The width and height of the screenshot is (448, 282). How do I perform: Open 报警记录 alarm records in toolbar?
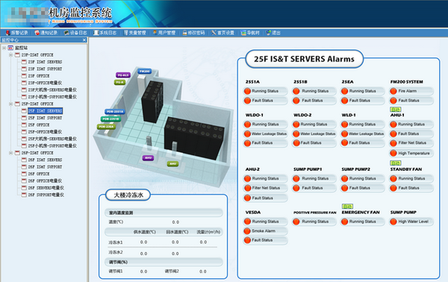point(17,33)
